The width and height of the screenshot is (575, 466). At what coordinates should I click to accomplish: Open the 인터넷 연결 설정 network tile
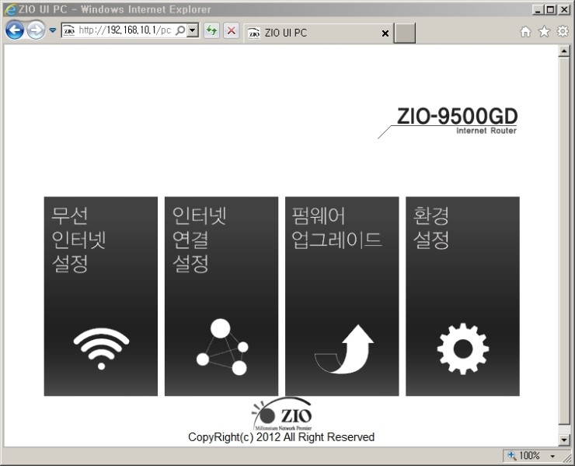[x=221, y=296]
